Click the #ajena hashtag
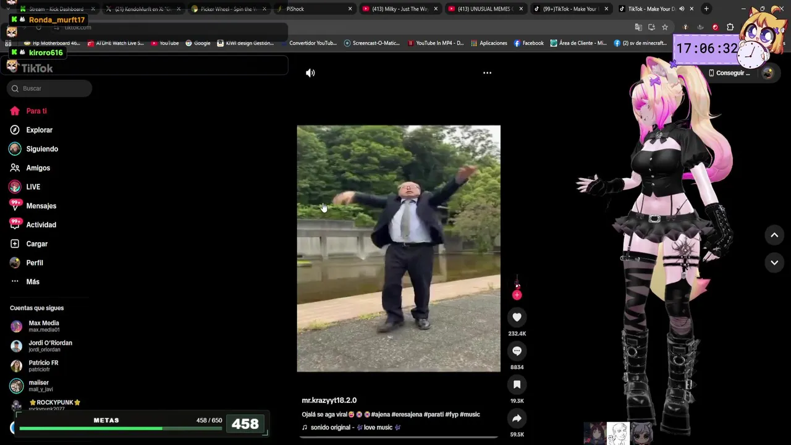Viewport: 791px width, 445px height. (380, 415)
